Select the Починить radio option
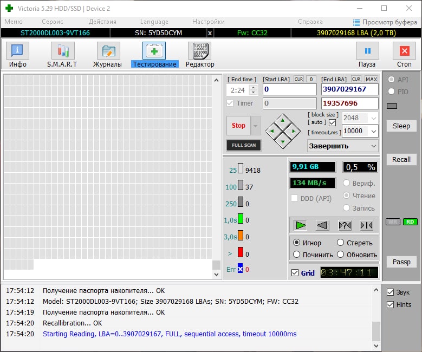This screenshot has height=352, width=422. (x=296, y=255)
